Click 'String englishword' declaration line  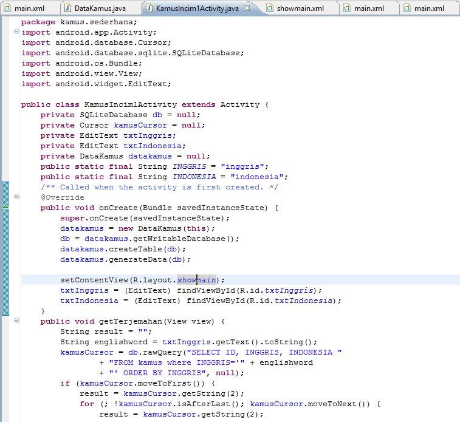188,342
